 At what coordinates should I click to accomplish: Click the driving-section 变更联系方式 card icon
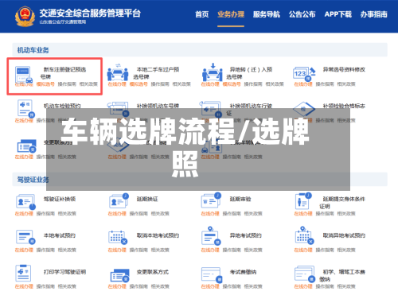click(119, 276)
